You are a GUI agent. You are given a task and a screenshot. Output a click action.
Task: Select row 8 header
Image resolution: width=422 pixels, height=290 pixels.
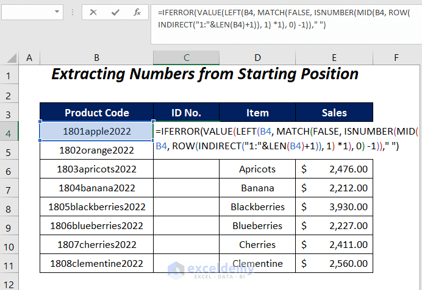9,207
